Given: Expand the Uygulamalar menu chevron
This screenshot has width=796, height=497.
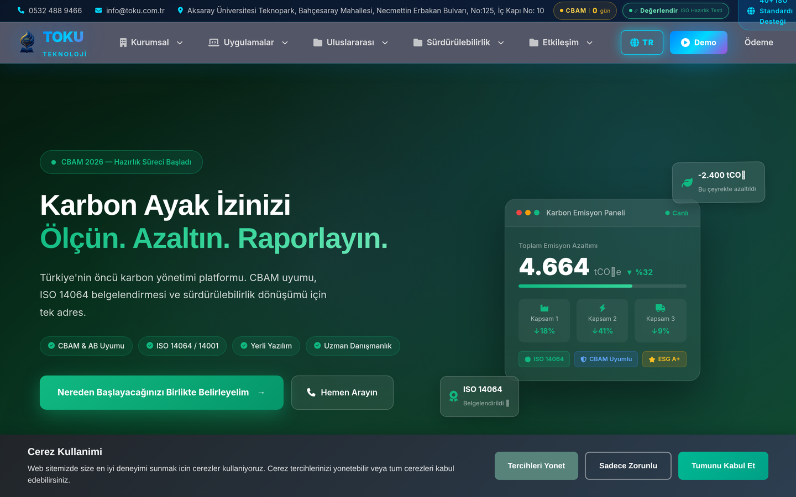Looking at the screenshot, I should click(285, 43).
